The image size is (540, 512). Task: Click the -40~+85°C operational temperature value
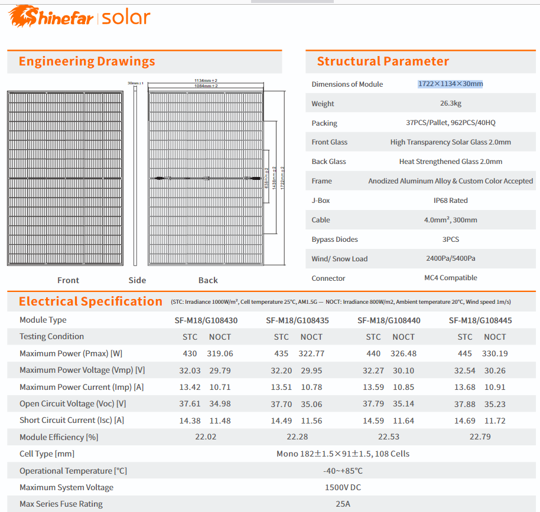(x=343, y=471)
